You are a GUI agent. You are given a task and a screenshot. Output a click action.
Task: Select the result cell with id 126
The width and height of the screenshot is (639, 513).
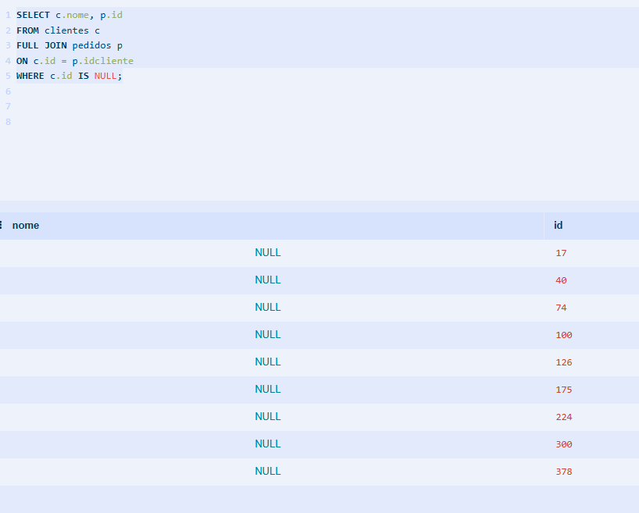click(x=591, y=362)
